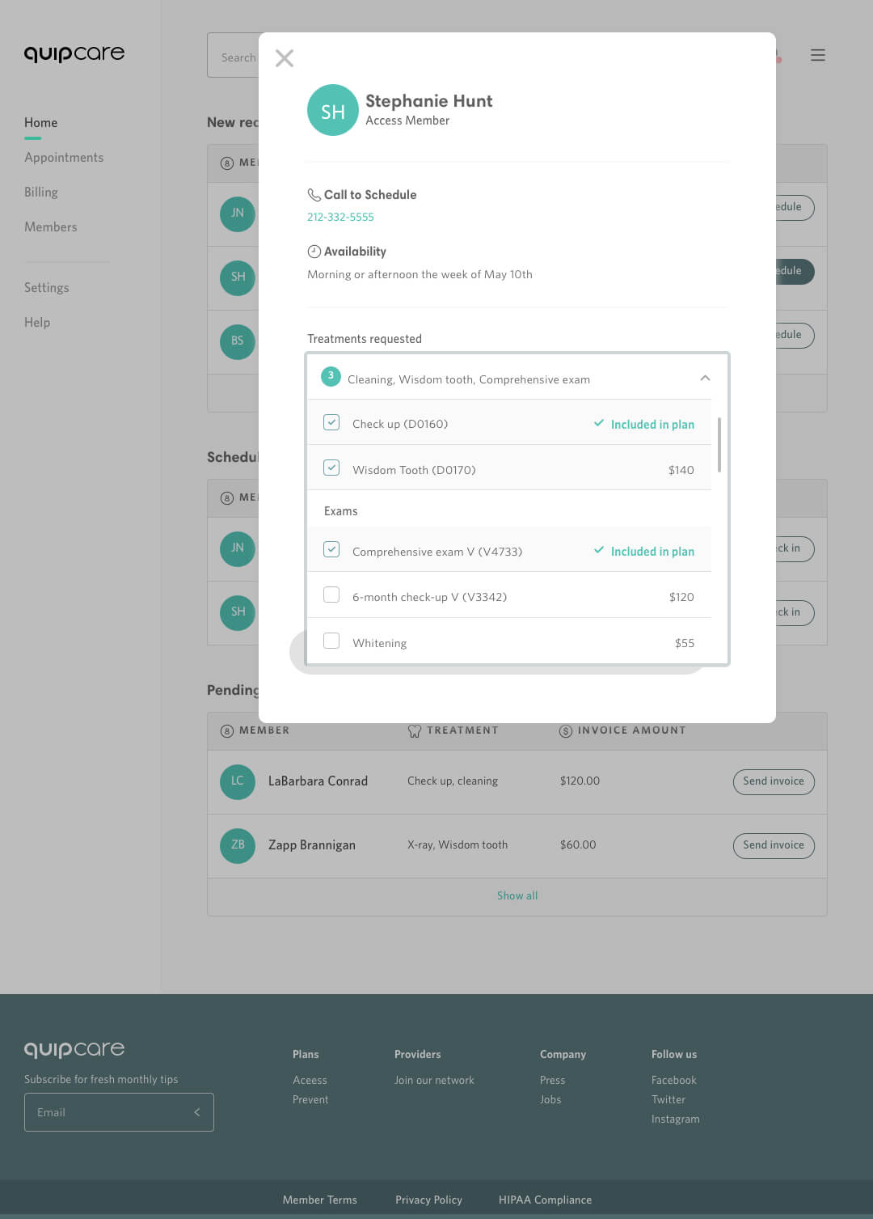Click the clock icon by Availability
873x1219 pixels.
(314, 252)
